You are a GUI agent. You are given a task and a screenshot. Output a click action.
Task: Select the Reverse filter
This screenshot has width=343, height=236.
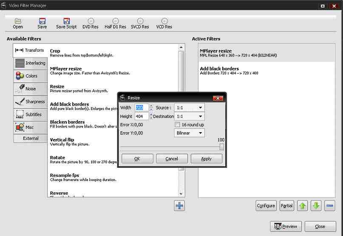click(x=113, y=194)
